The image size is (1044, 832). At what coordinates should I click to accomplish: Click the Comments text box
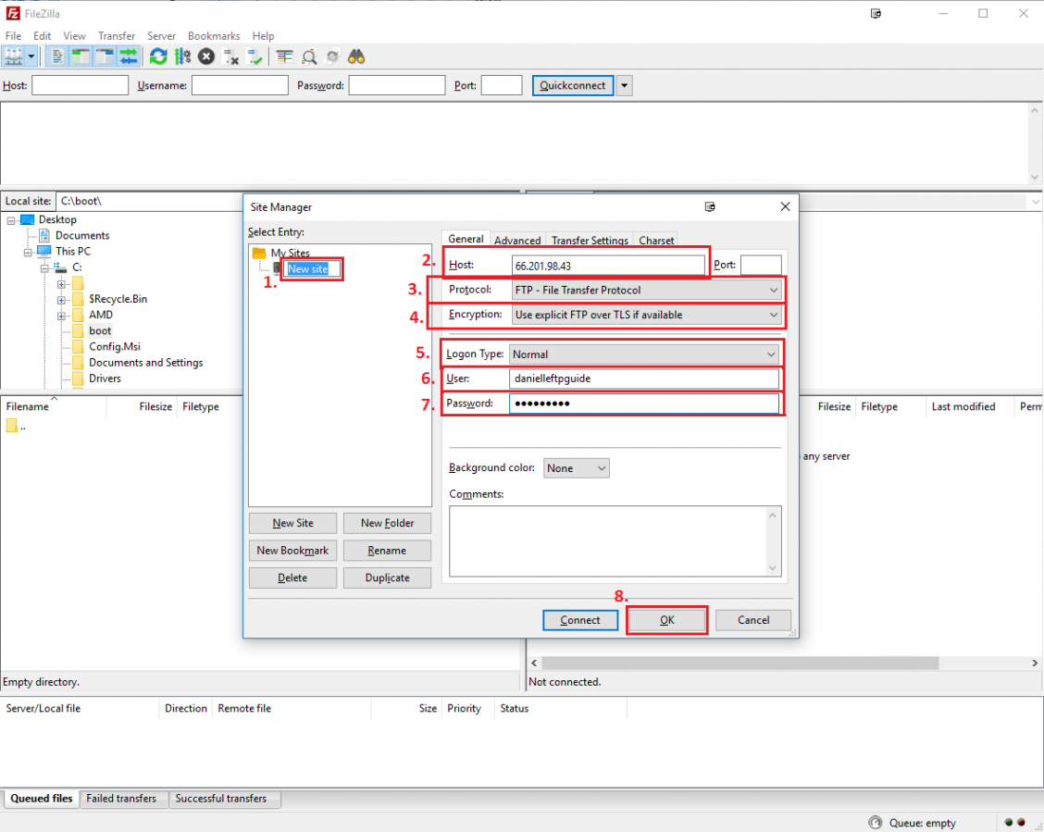click(x=615, y=540)
